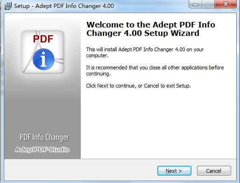Click empty space in the title bar
The width and height of the screenshot is (240, 183).
(x=151, y=6)
